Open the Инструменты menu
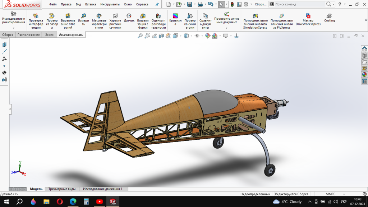The height and width of the screenshot is (207, 368). click(110, 4)
